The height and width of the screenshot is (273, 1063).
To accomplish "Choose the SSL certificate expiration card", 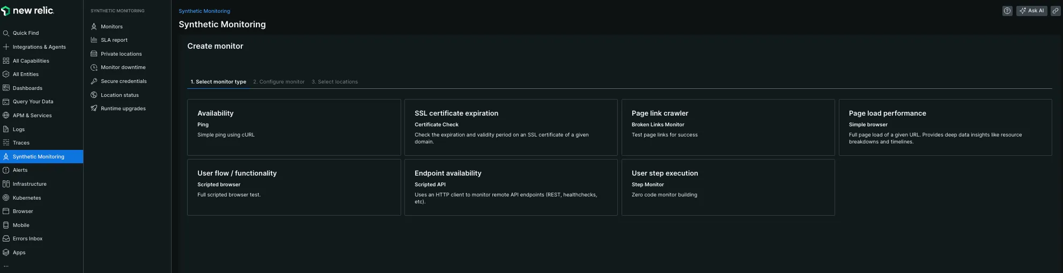I will coord(510,127).
